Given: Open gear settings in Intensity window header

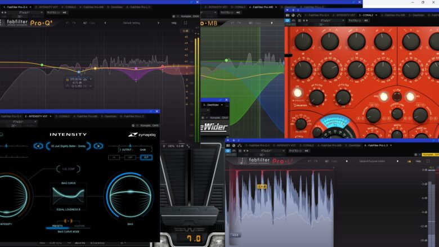Looking at the screenshot, I should (x=134, y=125).
